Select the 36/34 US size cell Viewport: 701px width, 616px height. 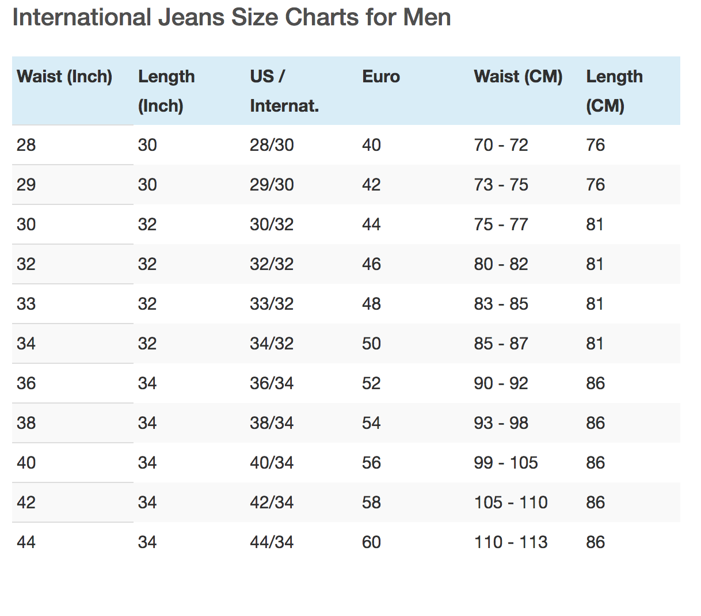272,383
